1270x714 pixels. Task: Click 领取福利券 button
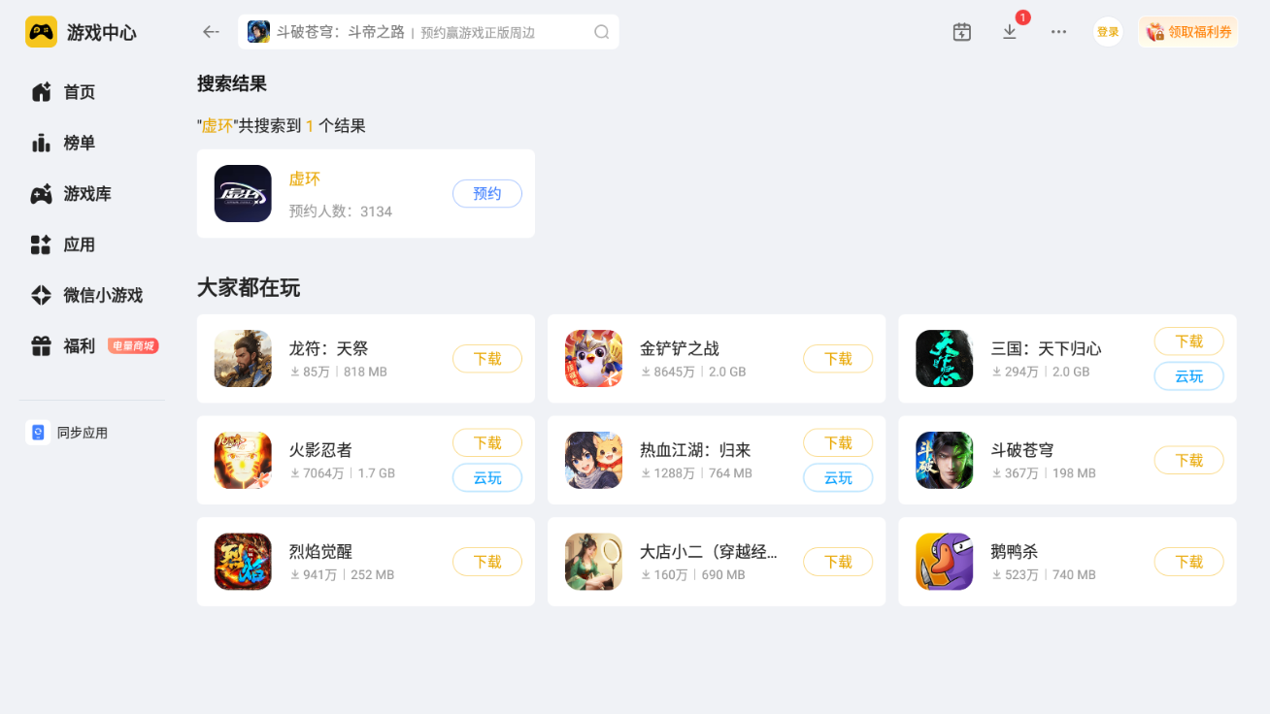click(1188, 32)
